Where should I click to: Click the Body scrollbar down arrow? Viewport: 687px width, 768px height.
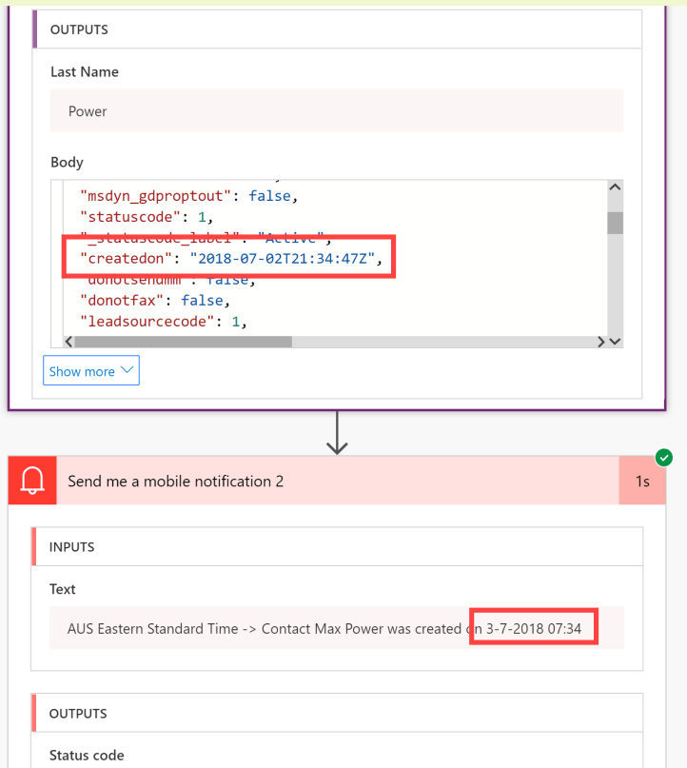[x=615, y=341]
